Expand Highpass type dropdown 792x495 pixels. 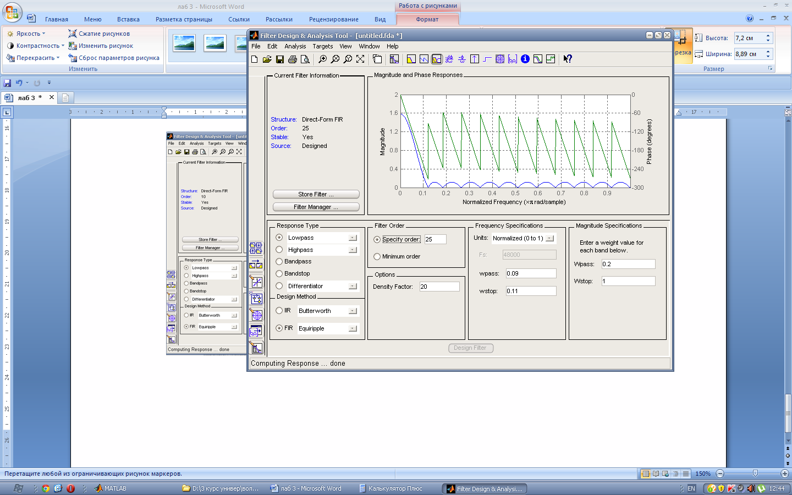tap(353, 250)
